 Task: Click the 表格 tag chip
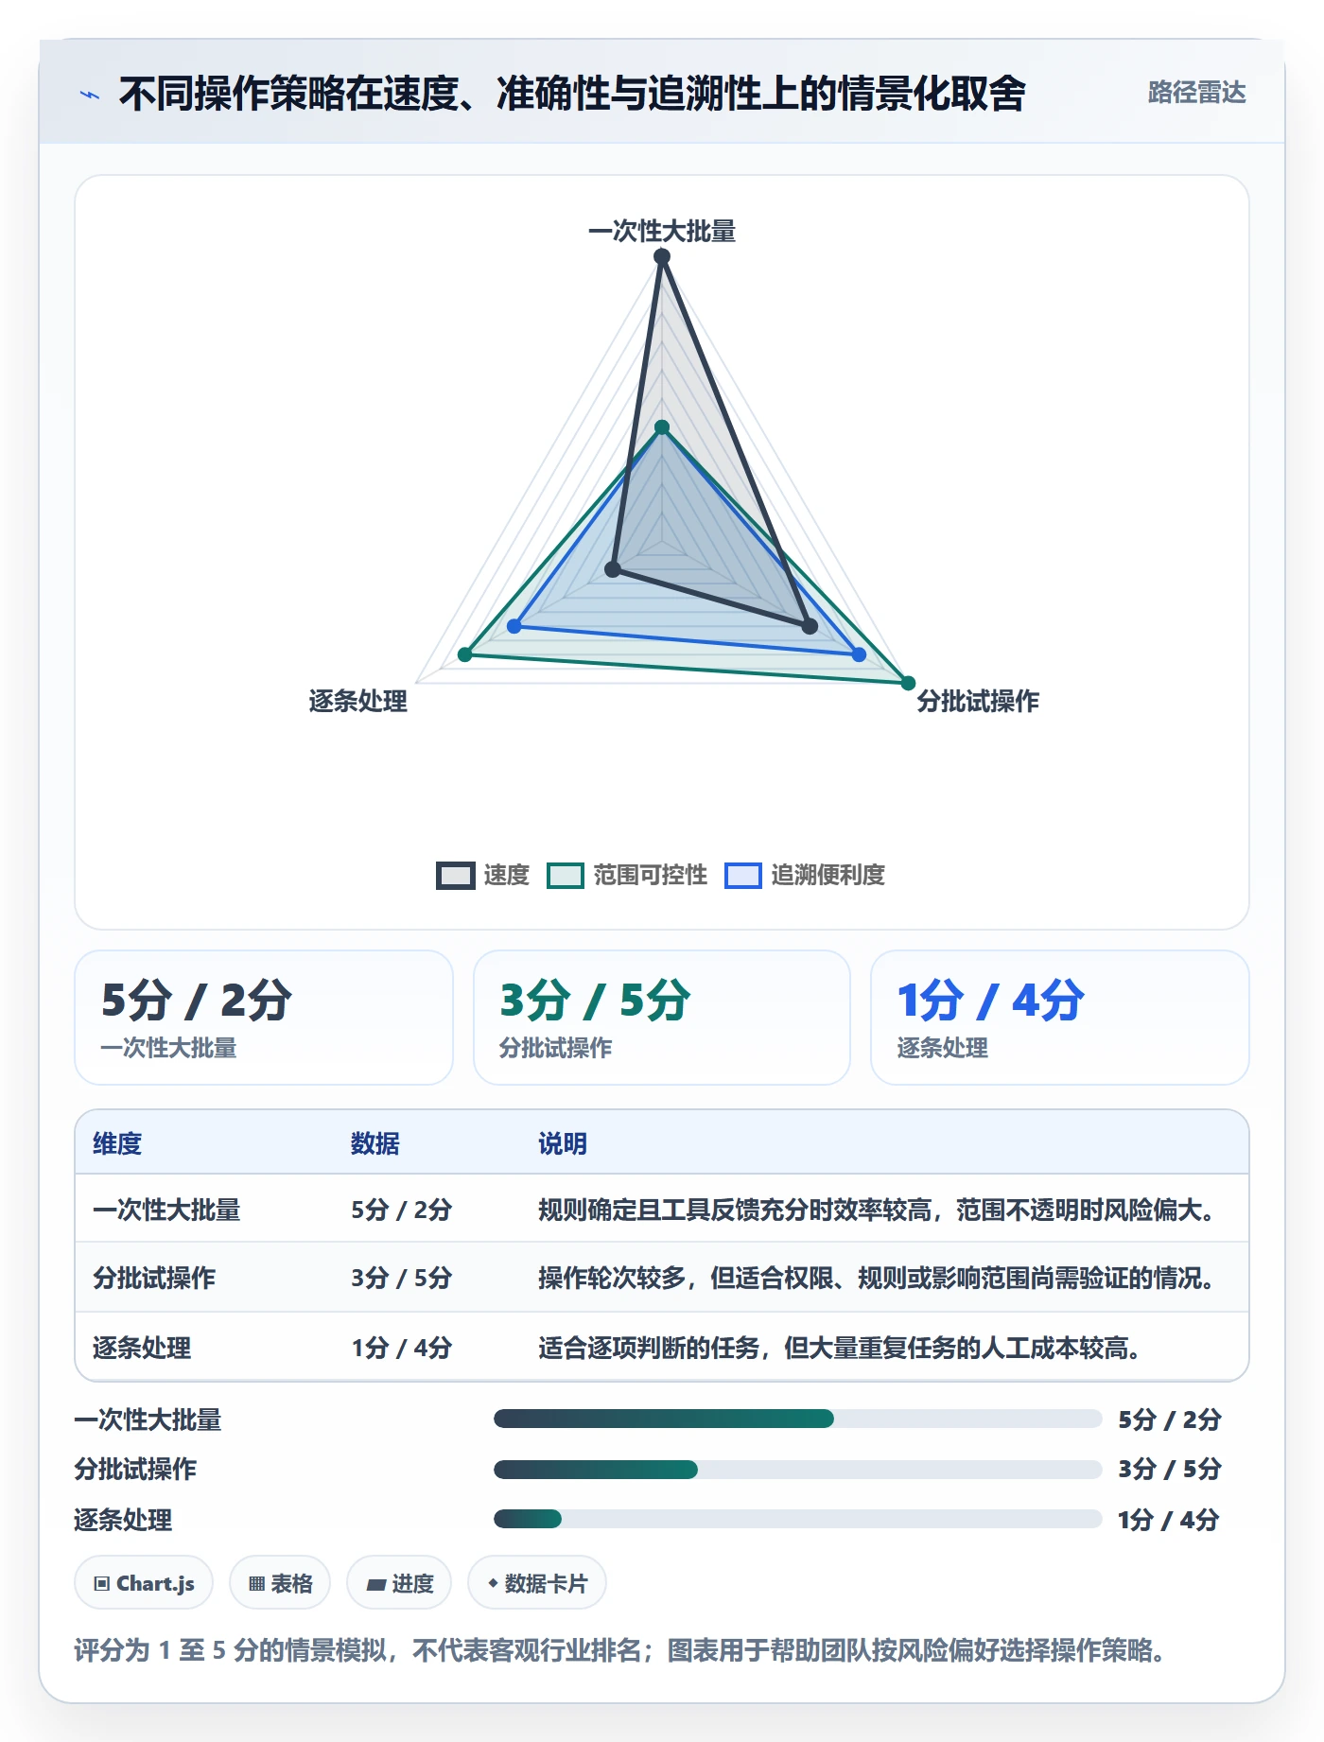280,1583
